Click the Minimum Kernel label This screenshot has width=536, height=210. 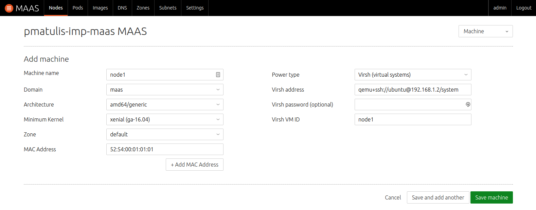click(x=44, y=119)
